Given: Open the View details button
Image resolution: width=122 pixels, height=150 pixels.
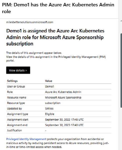Looking at the screenshot, I should point(18,70).
